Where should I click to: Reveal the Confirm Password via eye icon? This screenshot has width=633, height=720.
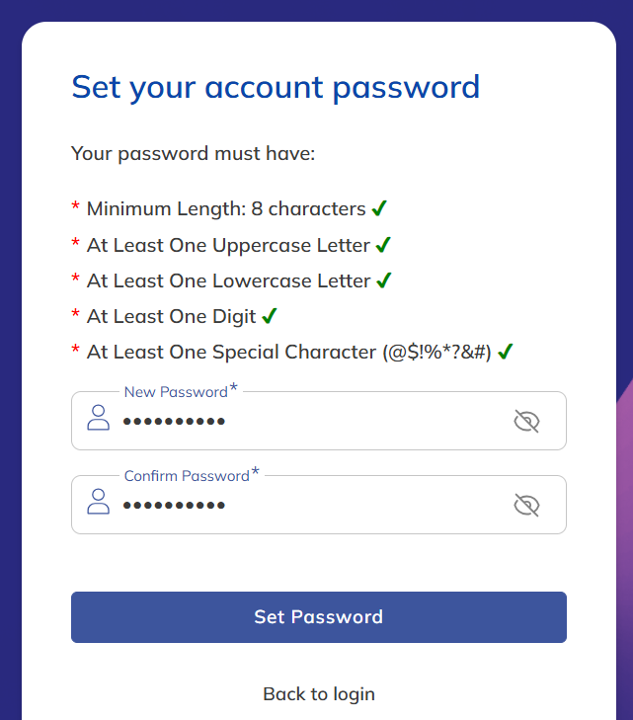527,506
